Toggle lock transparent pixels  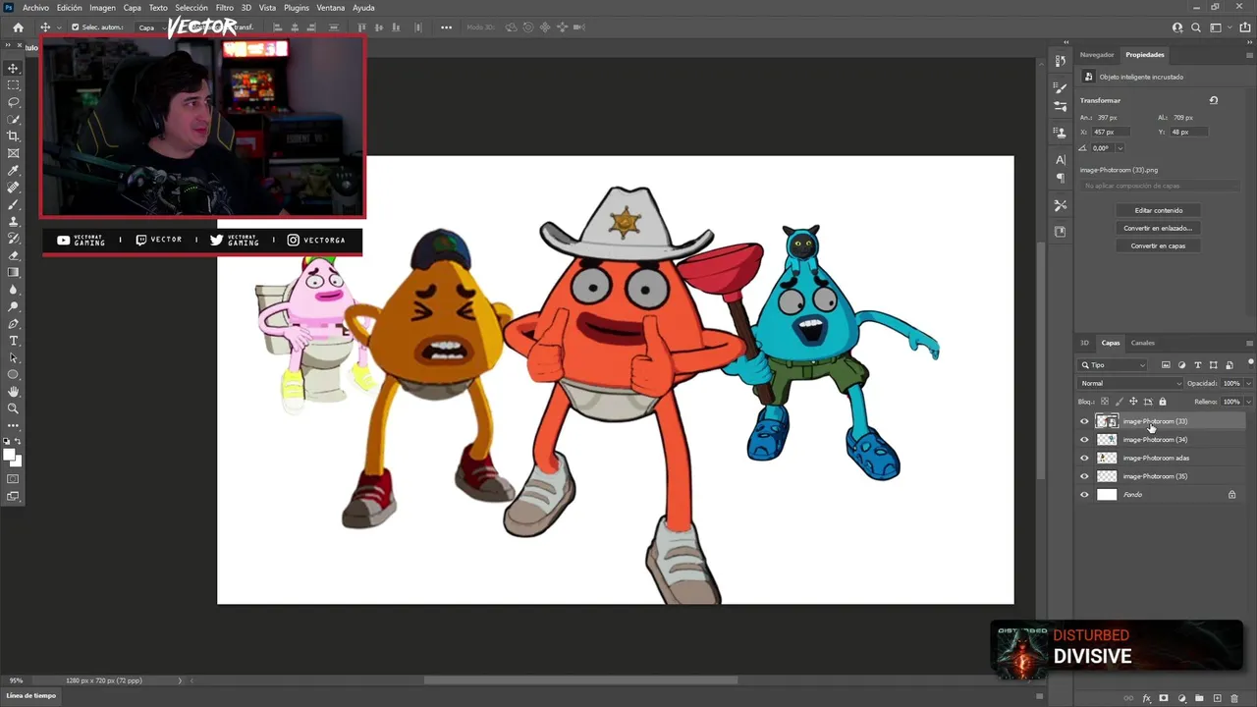click(x=1104, y=402)
